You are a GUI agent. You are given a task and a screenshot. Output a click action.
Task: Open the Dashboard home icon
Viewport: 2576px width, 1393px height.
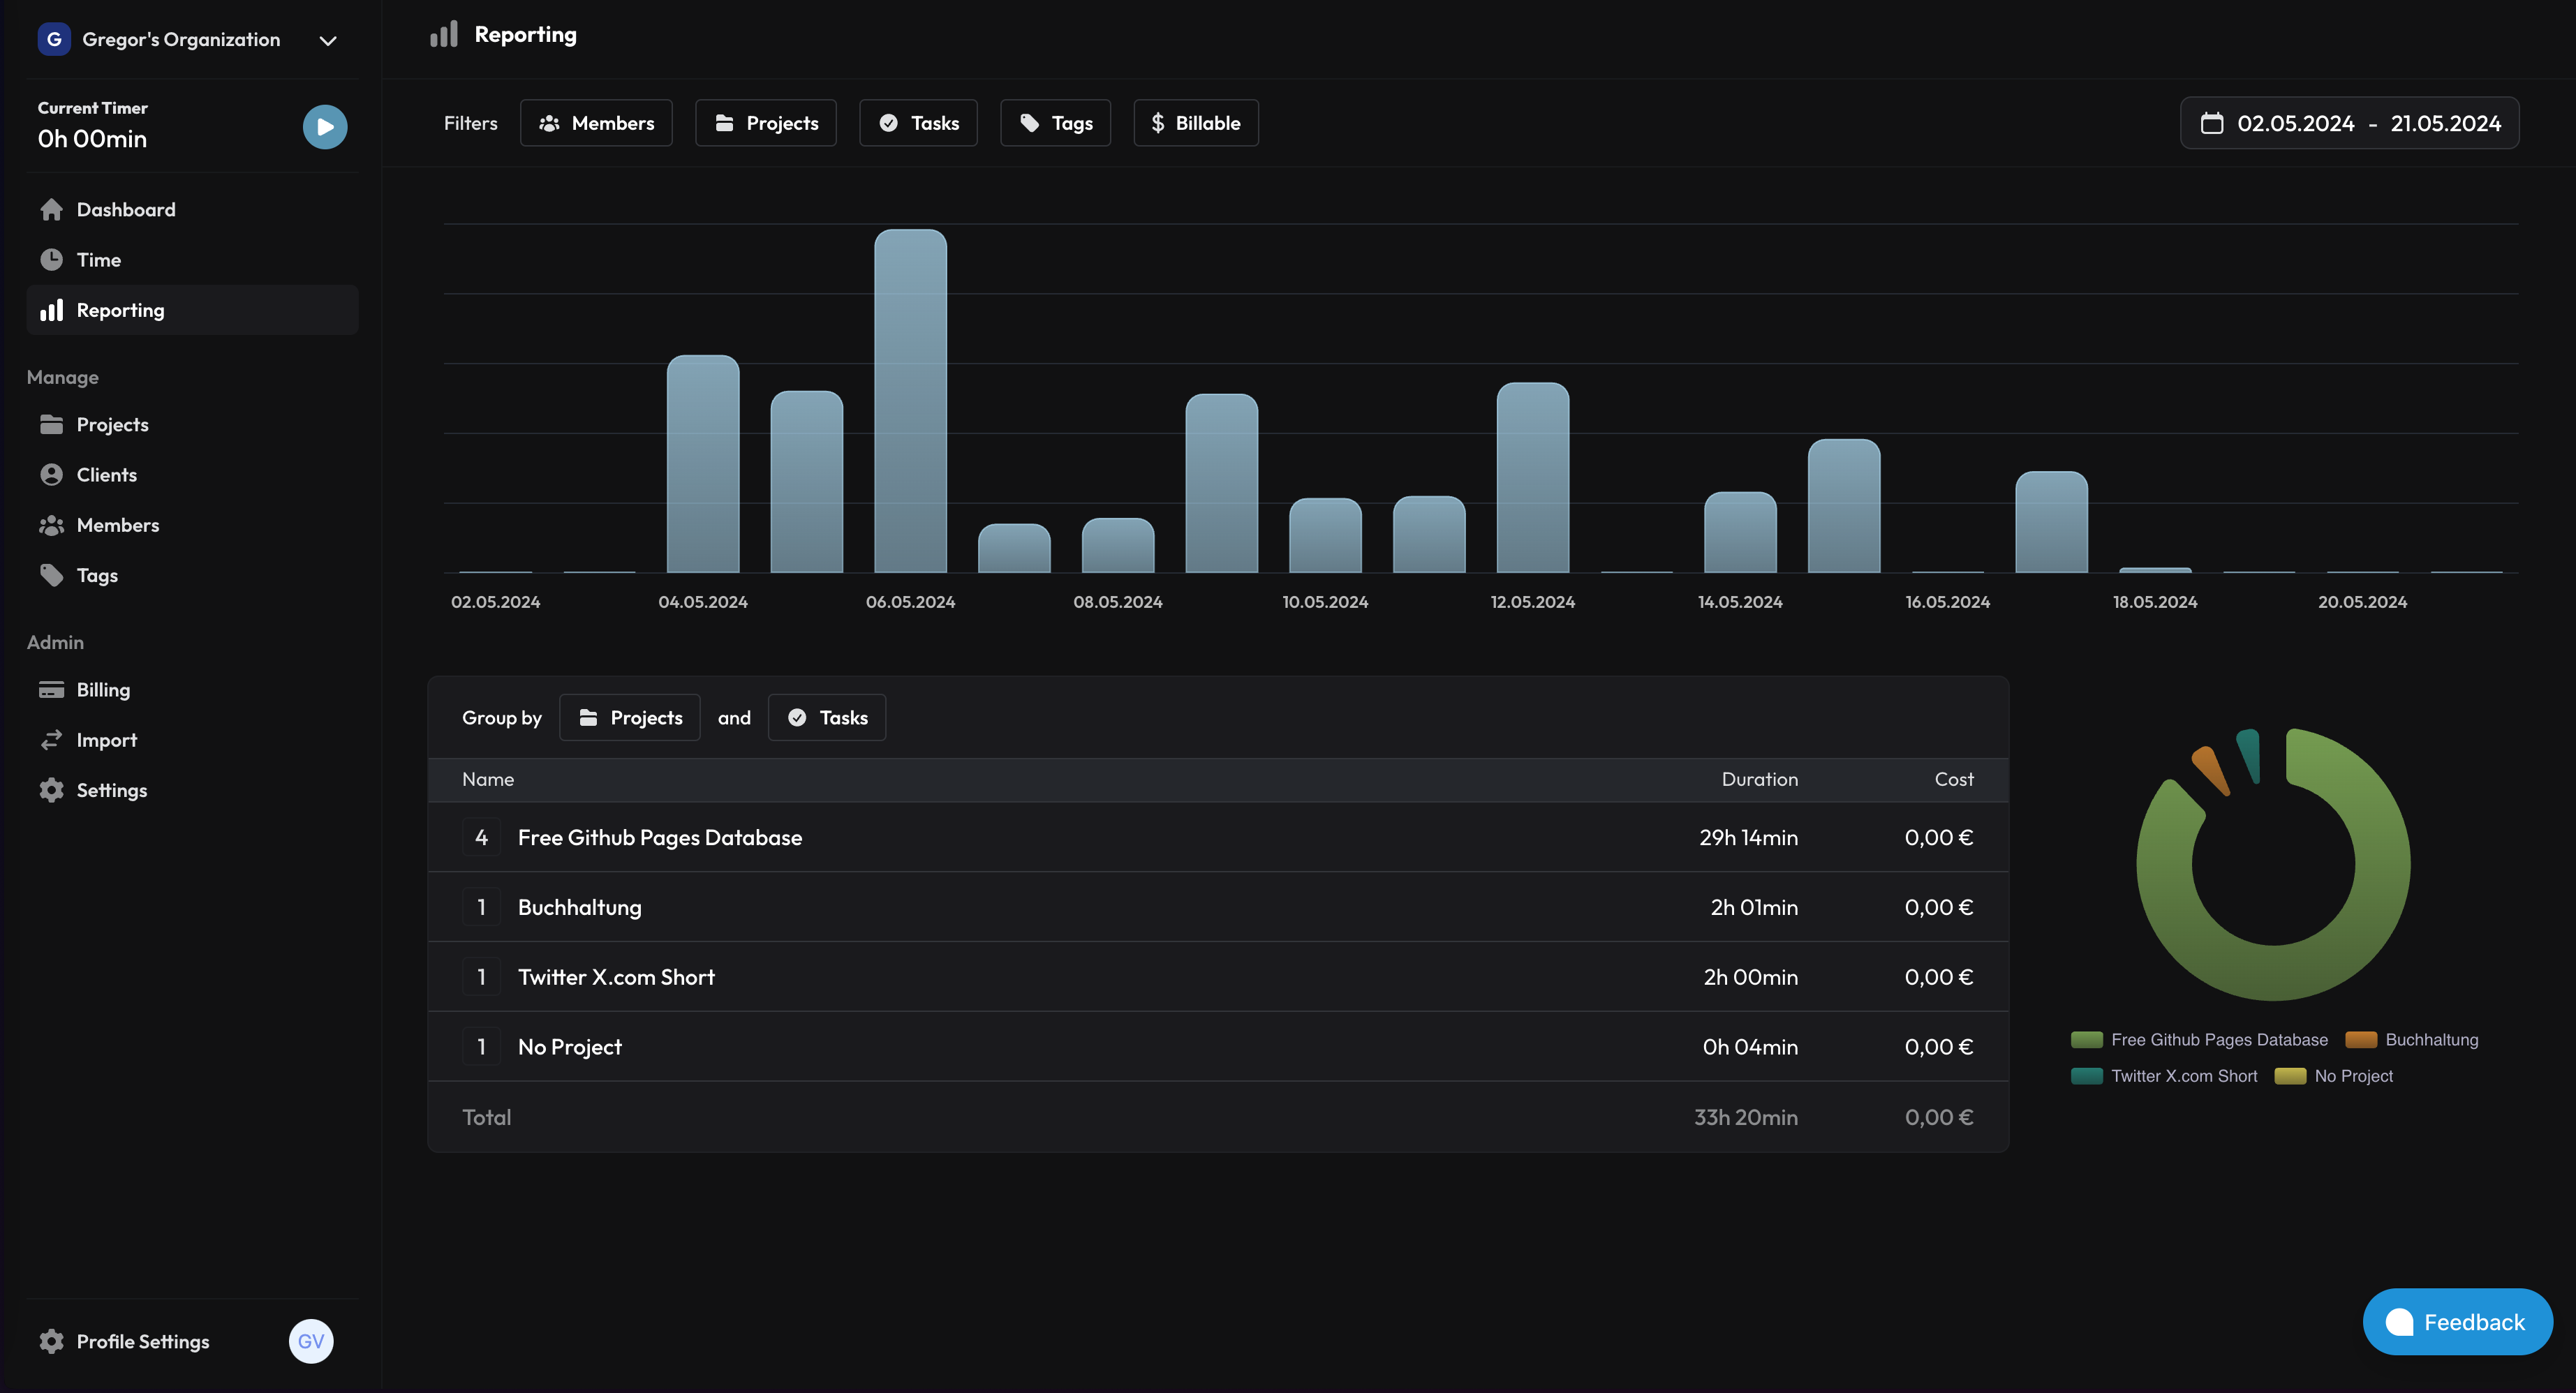tap(52, 210)
